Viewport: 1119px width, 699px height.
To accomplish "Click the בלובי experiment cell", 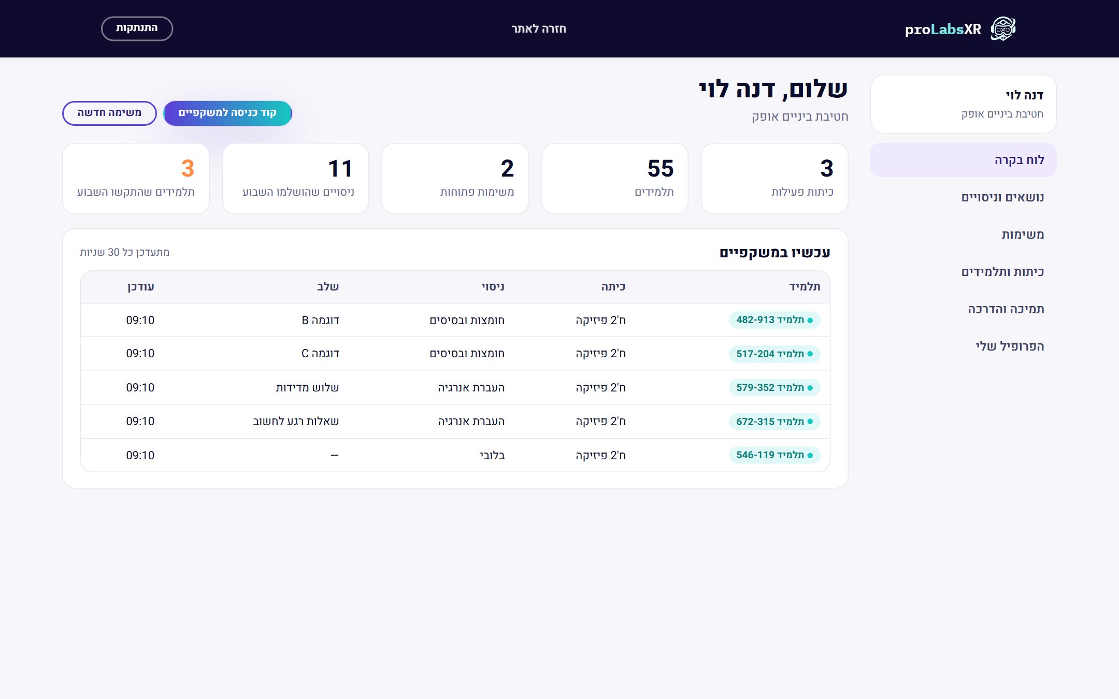I will [492, 456].
